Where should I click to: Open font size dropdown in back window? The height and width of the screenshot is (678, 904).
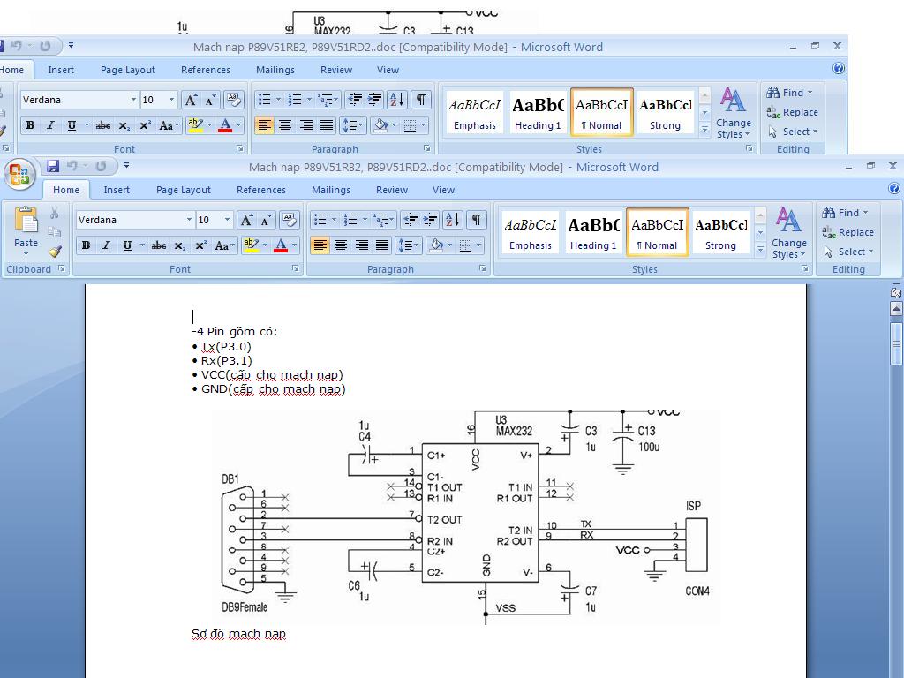point(171,100)
